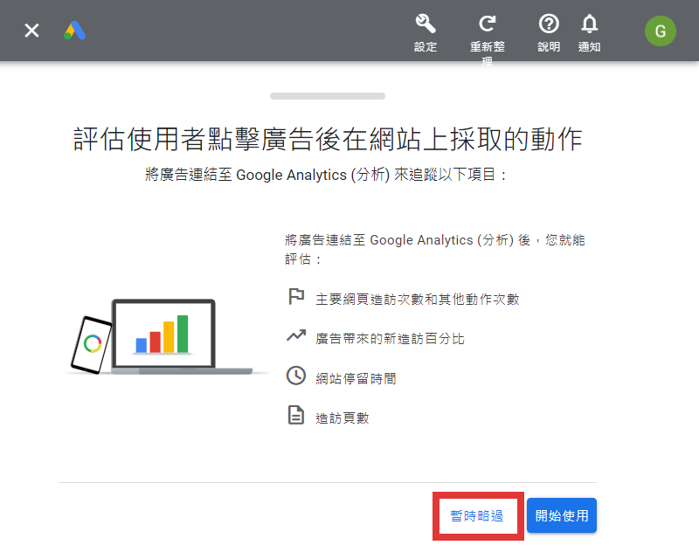Screen dimensions: 699x559
Task: Open the green G account avatar
Action: point(661,31)
